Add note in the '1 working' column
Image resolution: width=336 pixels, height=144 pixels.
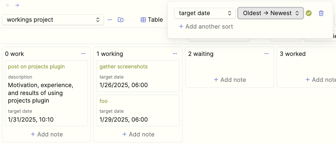coord(138,134)
